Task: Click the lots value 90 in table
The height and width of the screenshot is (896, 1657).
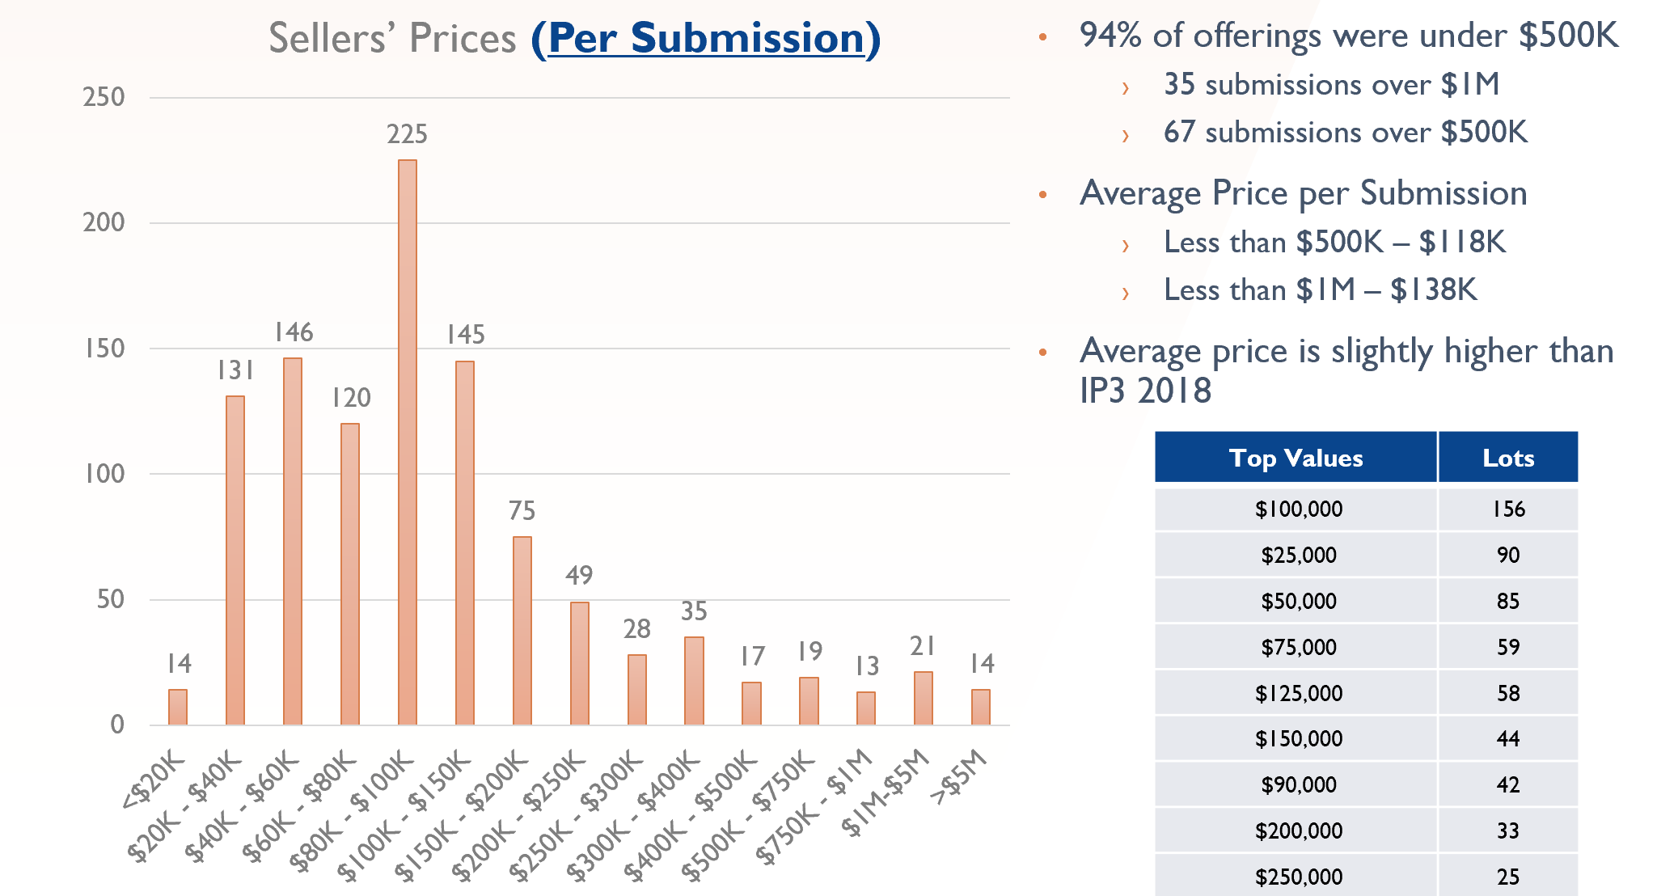Action: pos(1508,556)
